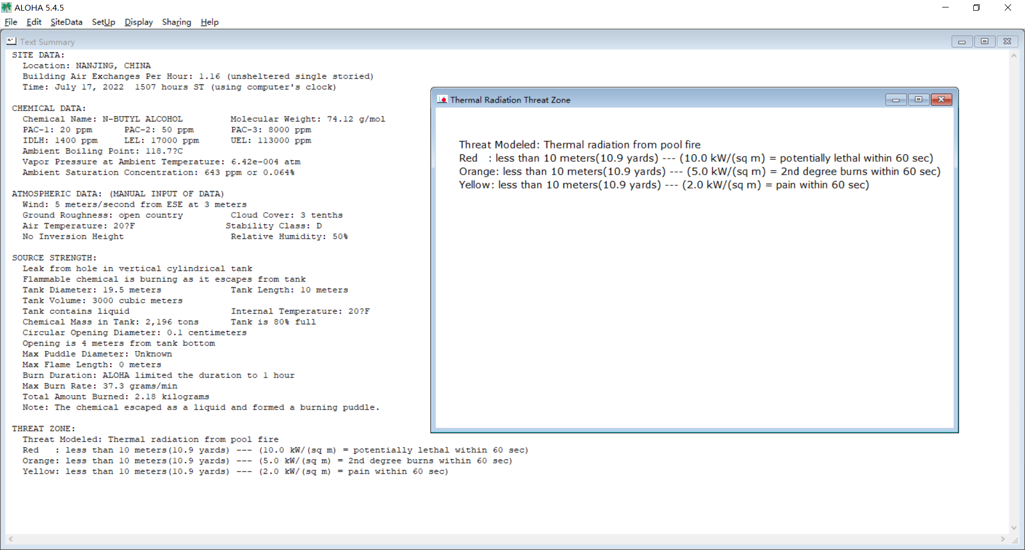The height and width of the screenshot is (550, 1025).
Task: Click the vertical scrollbar down arrow in Text Summary
Action: click(x=1014, y=528)
